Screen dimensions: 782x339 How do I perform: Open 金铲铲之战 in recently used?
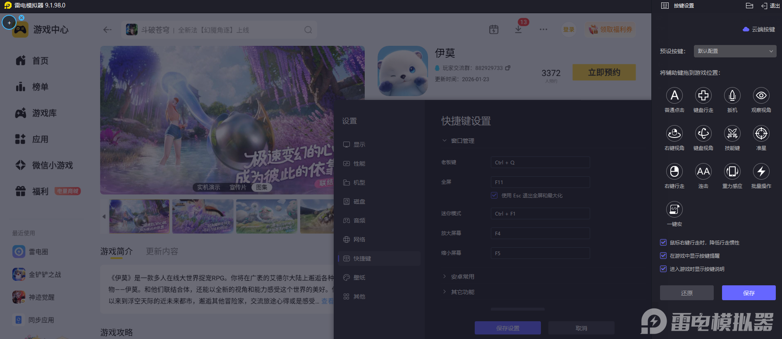click(37, 274)
